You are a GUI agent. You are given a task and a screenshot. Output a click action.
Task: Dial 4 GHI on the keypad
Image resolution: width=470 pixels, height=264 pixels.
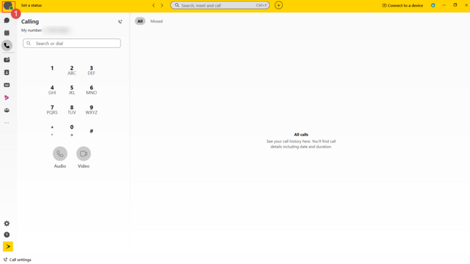tap(52, 90)
